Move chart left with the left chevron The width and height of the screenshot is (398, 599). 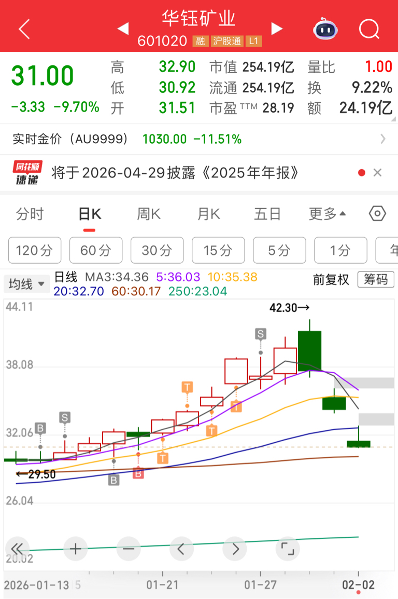(x=181, y=549)
